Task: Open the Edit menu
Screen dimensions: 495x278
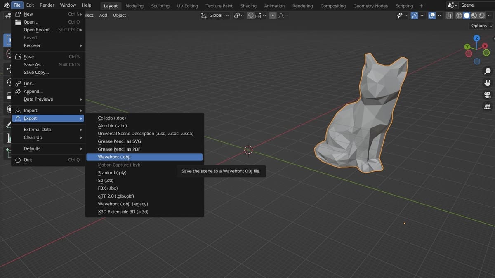Action: coord(30,5)
